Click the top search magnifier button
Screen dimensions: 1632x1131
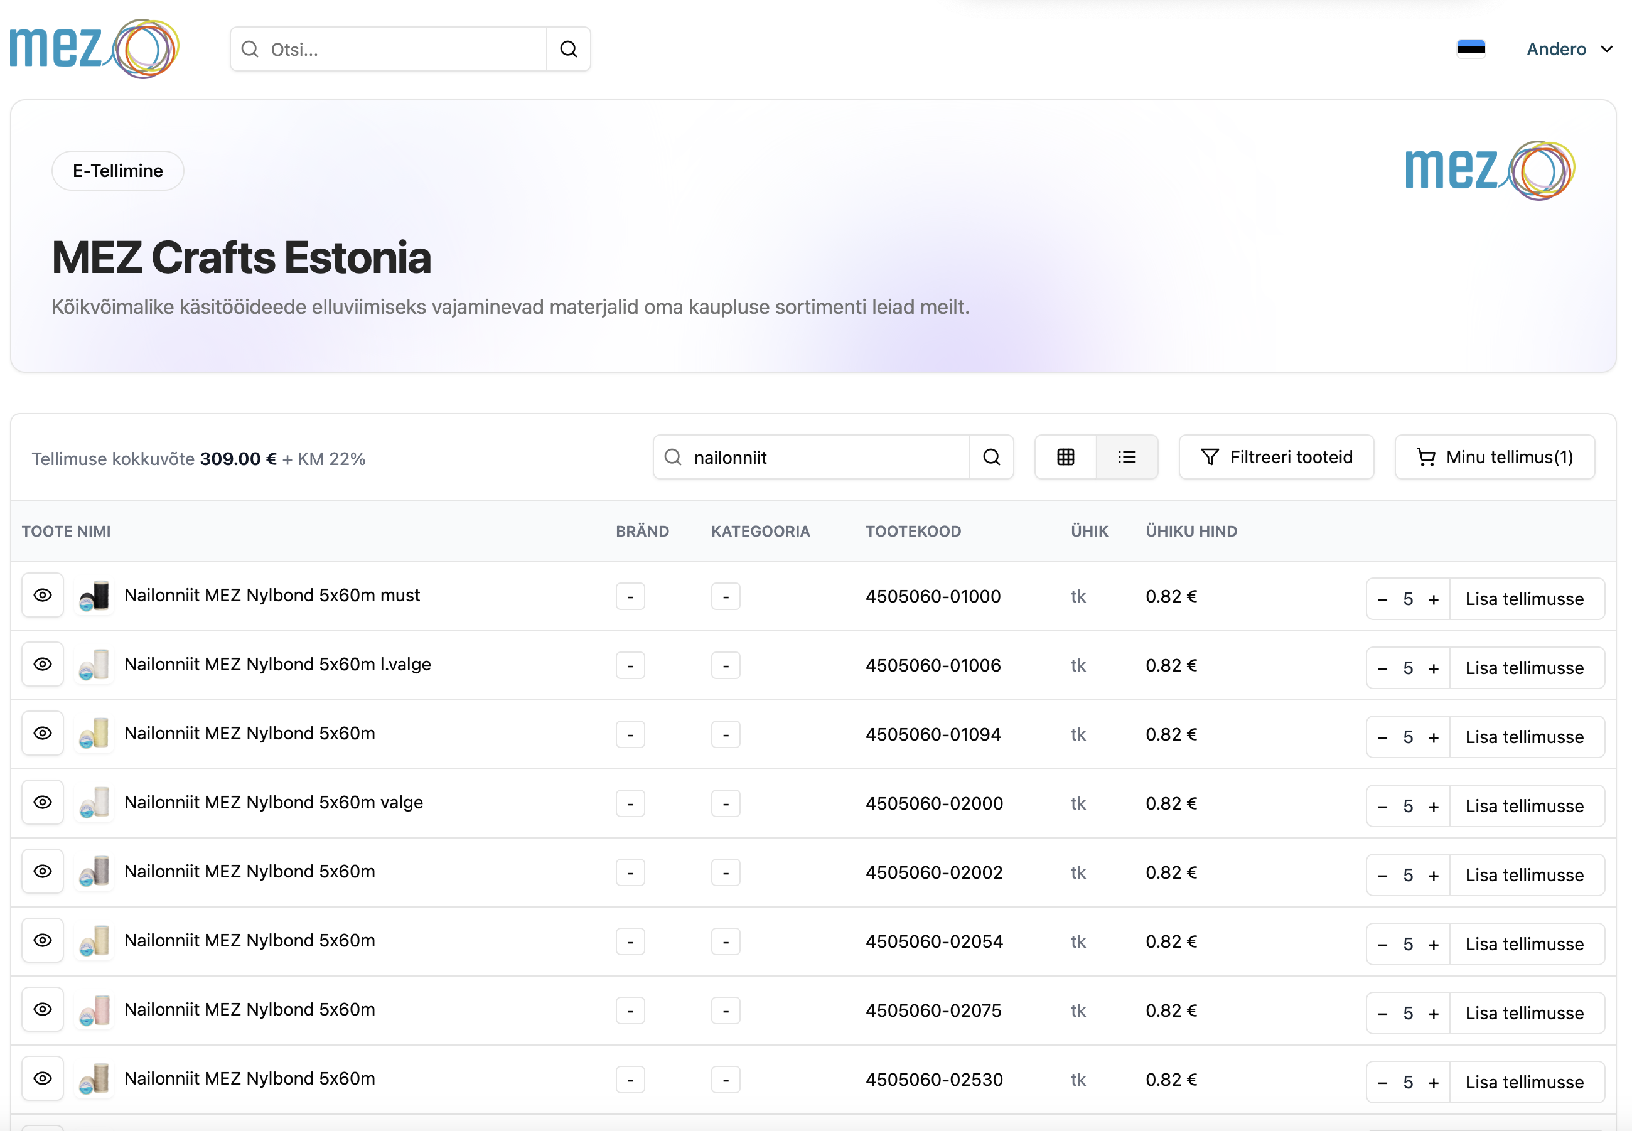tap(568, 49)
